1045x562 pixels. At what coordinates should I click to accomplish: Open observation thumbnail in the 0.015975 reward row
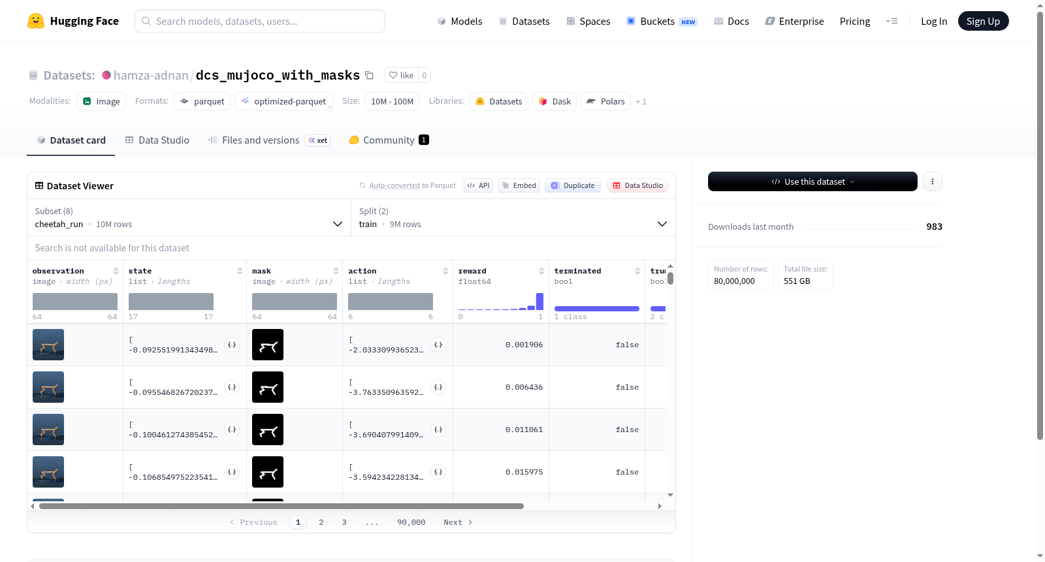pyautogui.click(x=48, y=472)
